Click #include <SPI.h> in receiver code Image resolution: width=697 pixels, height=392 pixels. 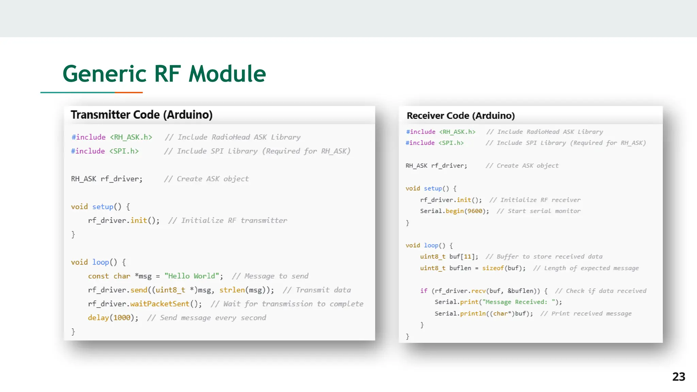[434, 143]
